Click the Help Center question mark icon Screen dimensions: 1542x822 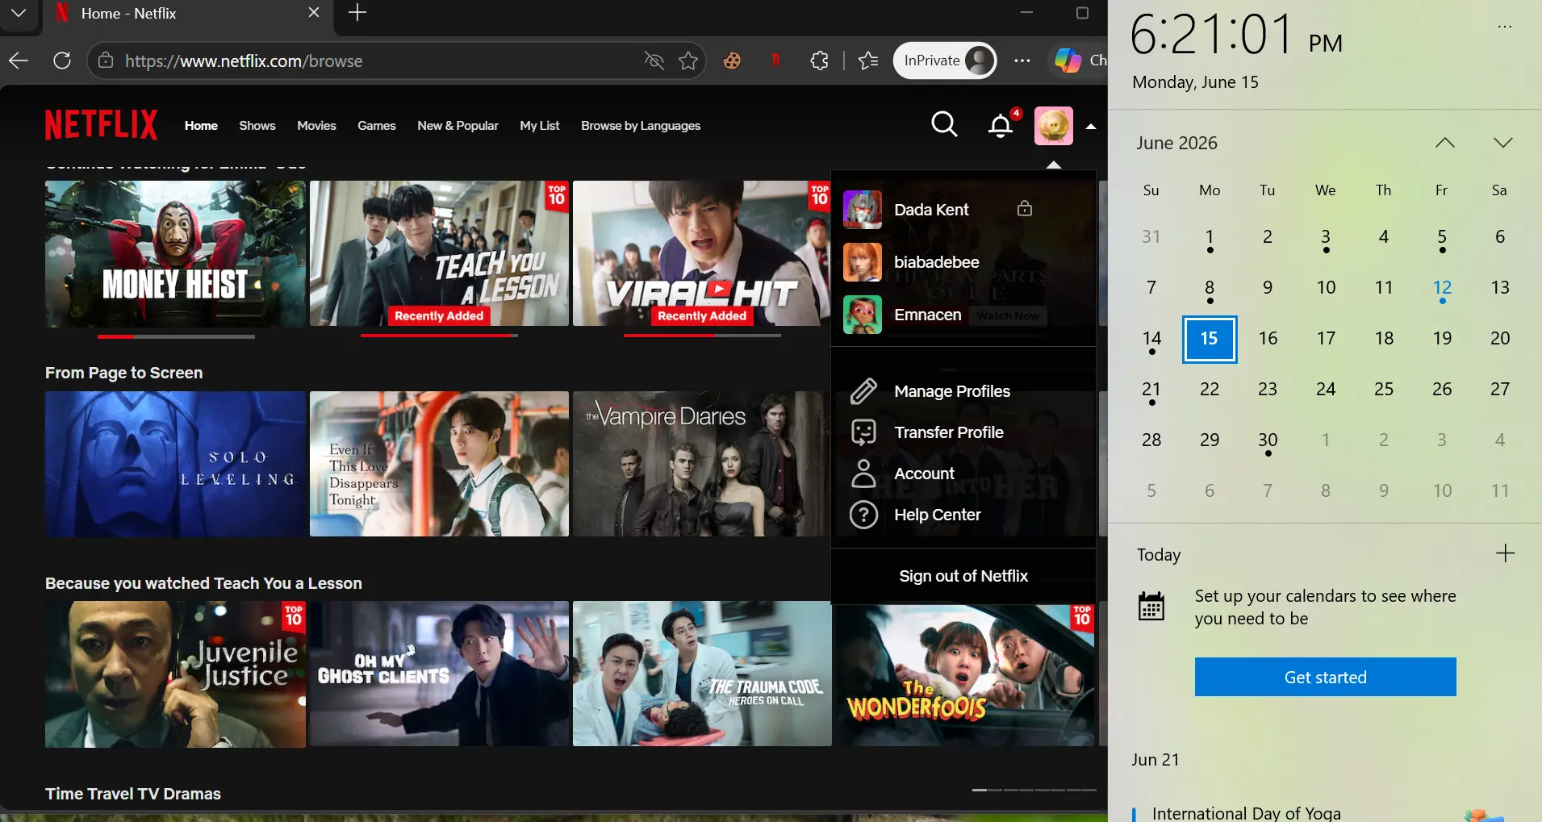coord(863,515)
